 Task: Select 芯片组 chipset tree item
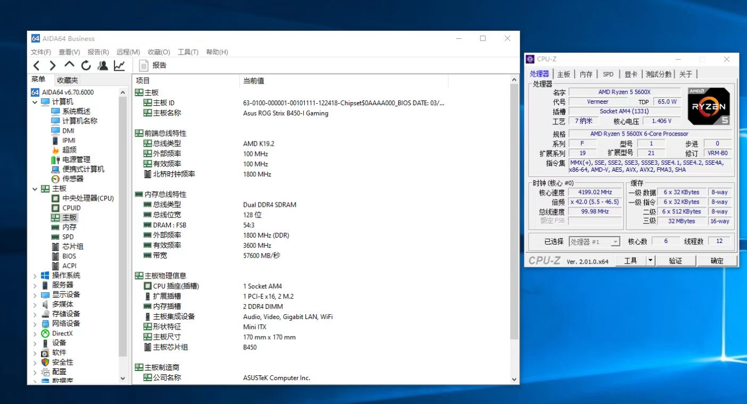[x=73, y=246]
